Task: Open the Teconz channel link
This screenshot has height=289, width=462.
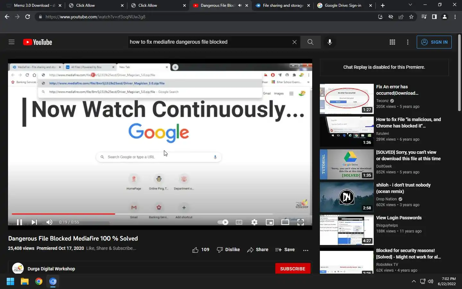Action: pyautogui.click(x=382, y=101)
